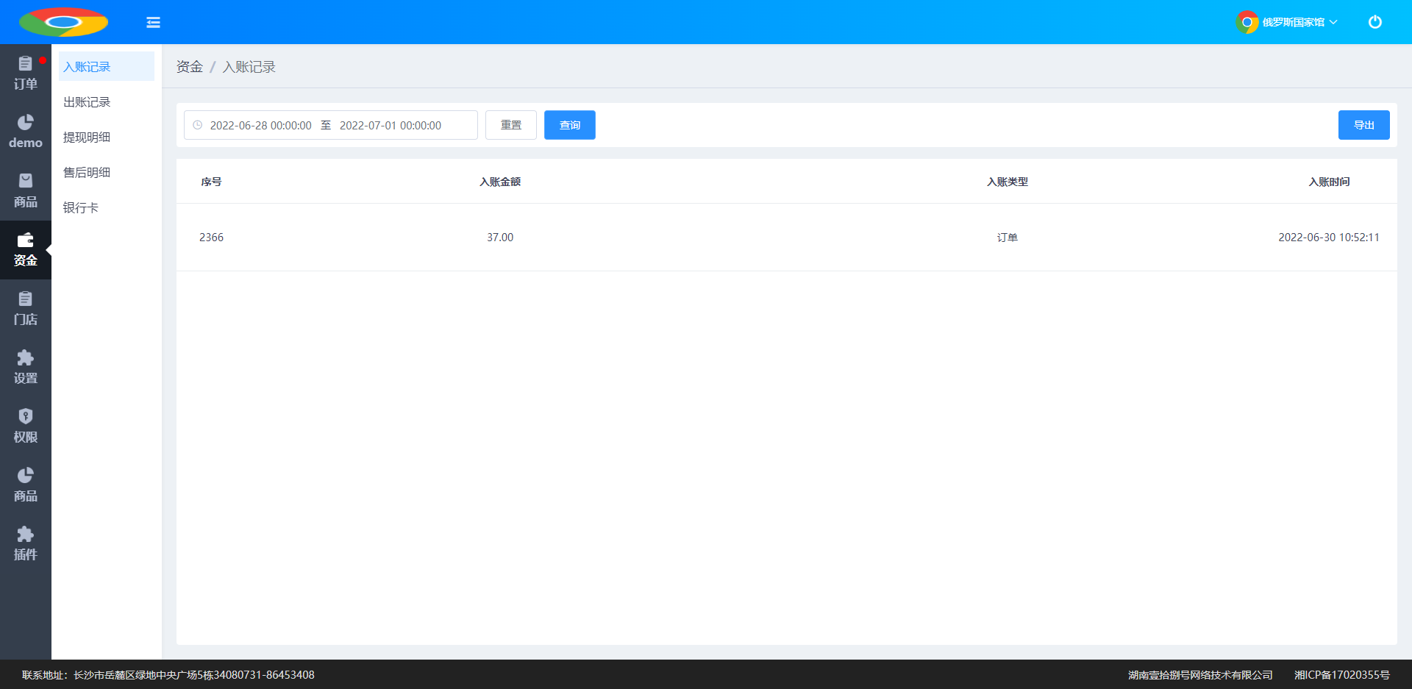Select the 资金 wallet section
The image size is (1412, 689).
pyautogui.click(x=26, y=250)
